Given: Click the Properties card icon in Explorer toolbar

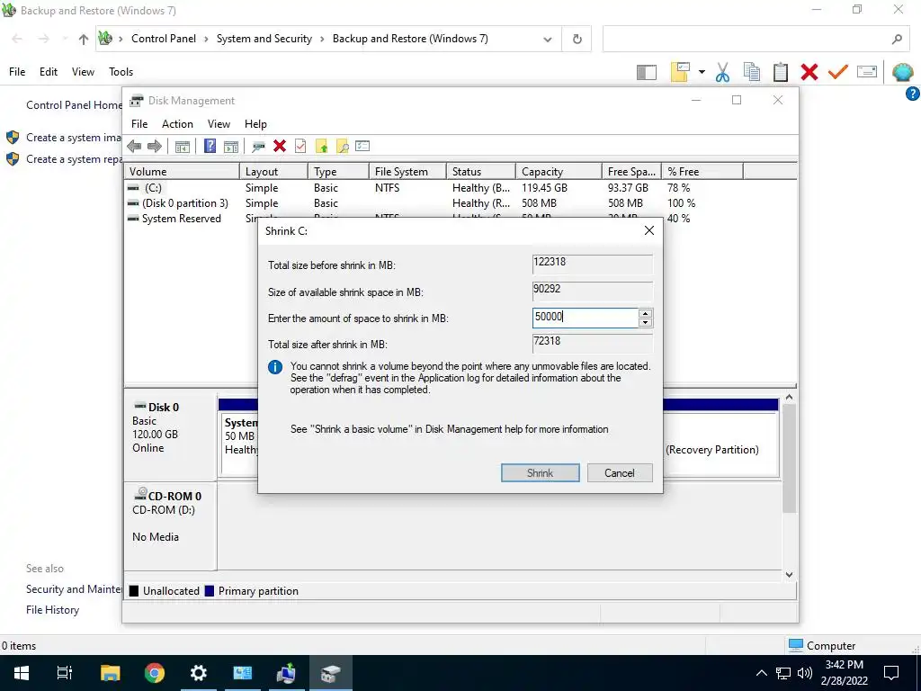Looking at the screenshot, I should (867, 72).
